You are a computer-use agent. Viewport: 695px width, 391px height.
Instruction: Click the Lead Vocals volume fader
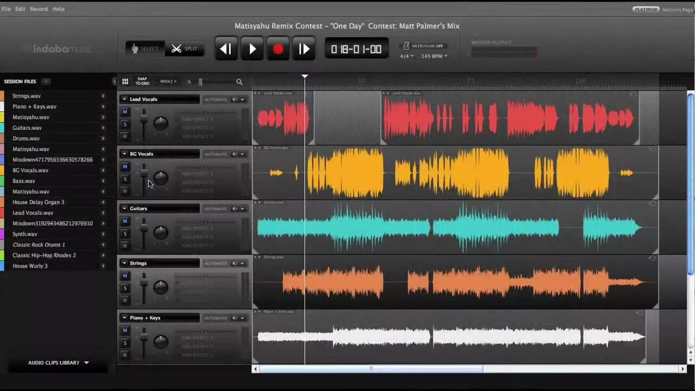(x=144, y=118)
